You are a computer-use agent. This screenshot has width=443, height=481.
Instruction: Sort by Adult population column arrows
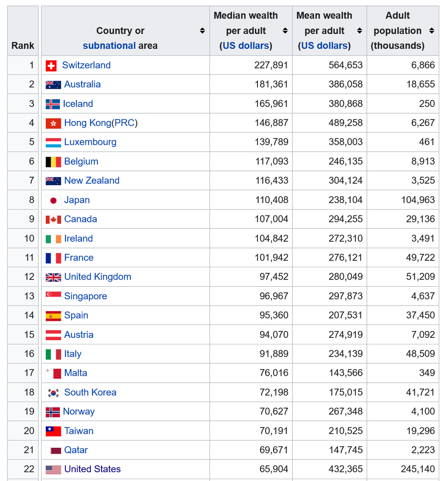coord(431,30)
